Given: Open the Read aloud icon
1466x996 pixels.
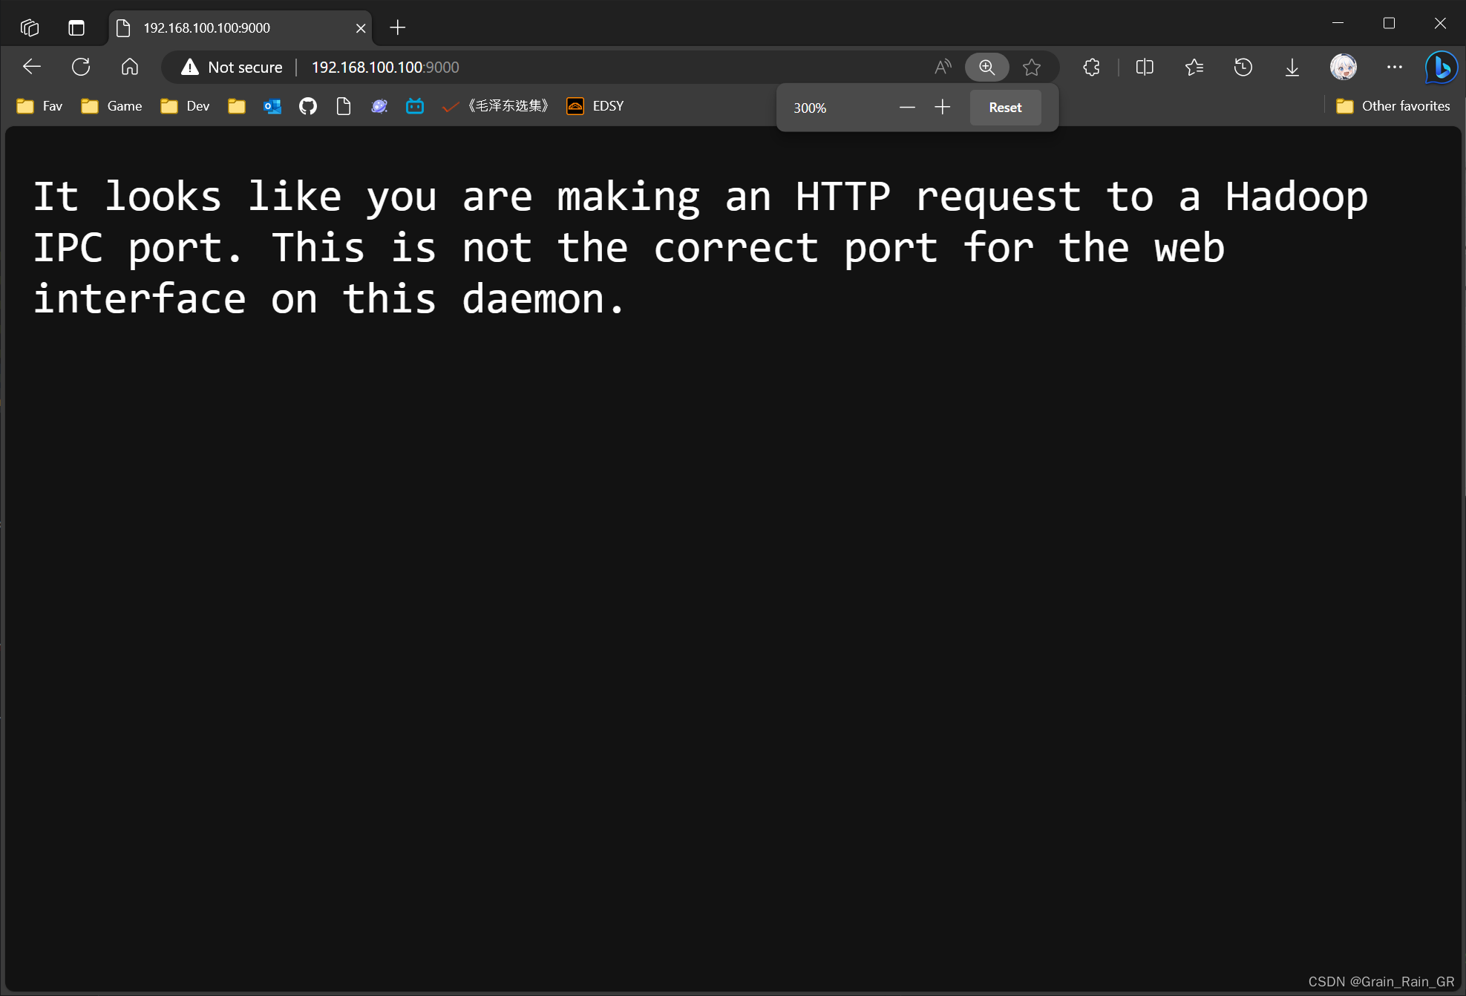Looking at the screenshot, I should (942, 67).
